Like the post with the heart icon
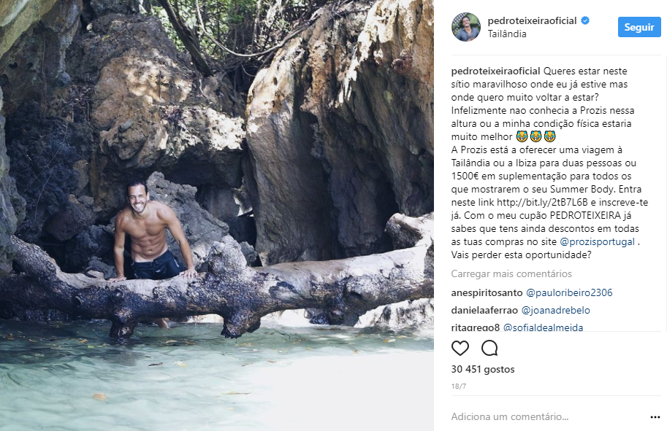Viewport: 667px width, 431px height. pos(460,348)
